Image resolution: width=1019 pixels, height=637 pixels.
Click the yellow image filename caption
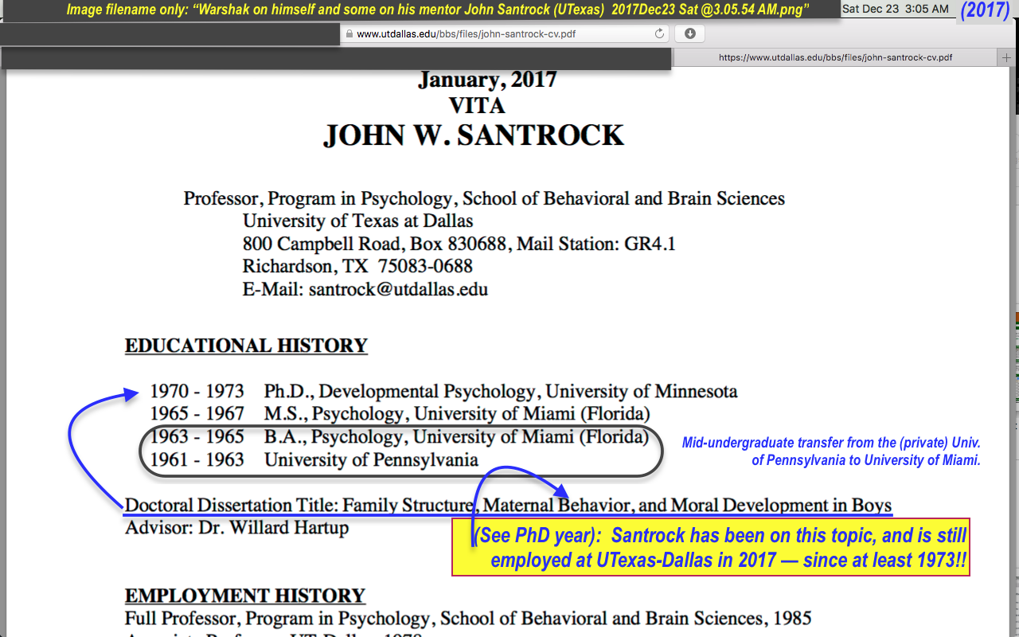point(438,10)
